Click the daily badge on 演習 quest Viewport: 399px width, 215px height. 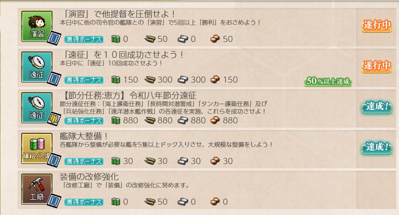[x=53, y=39]
